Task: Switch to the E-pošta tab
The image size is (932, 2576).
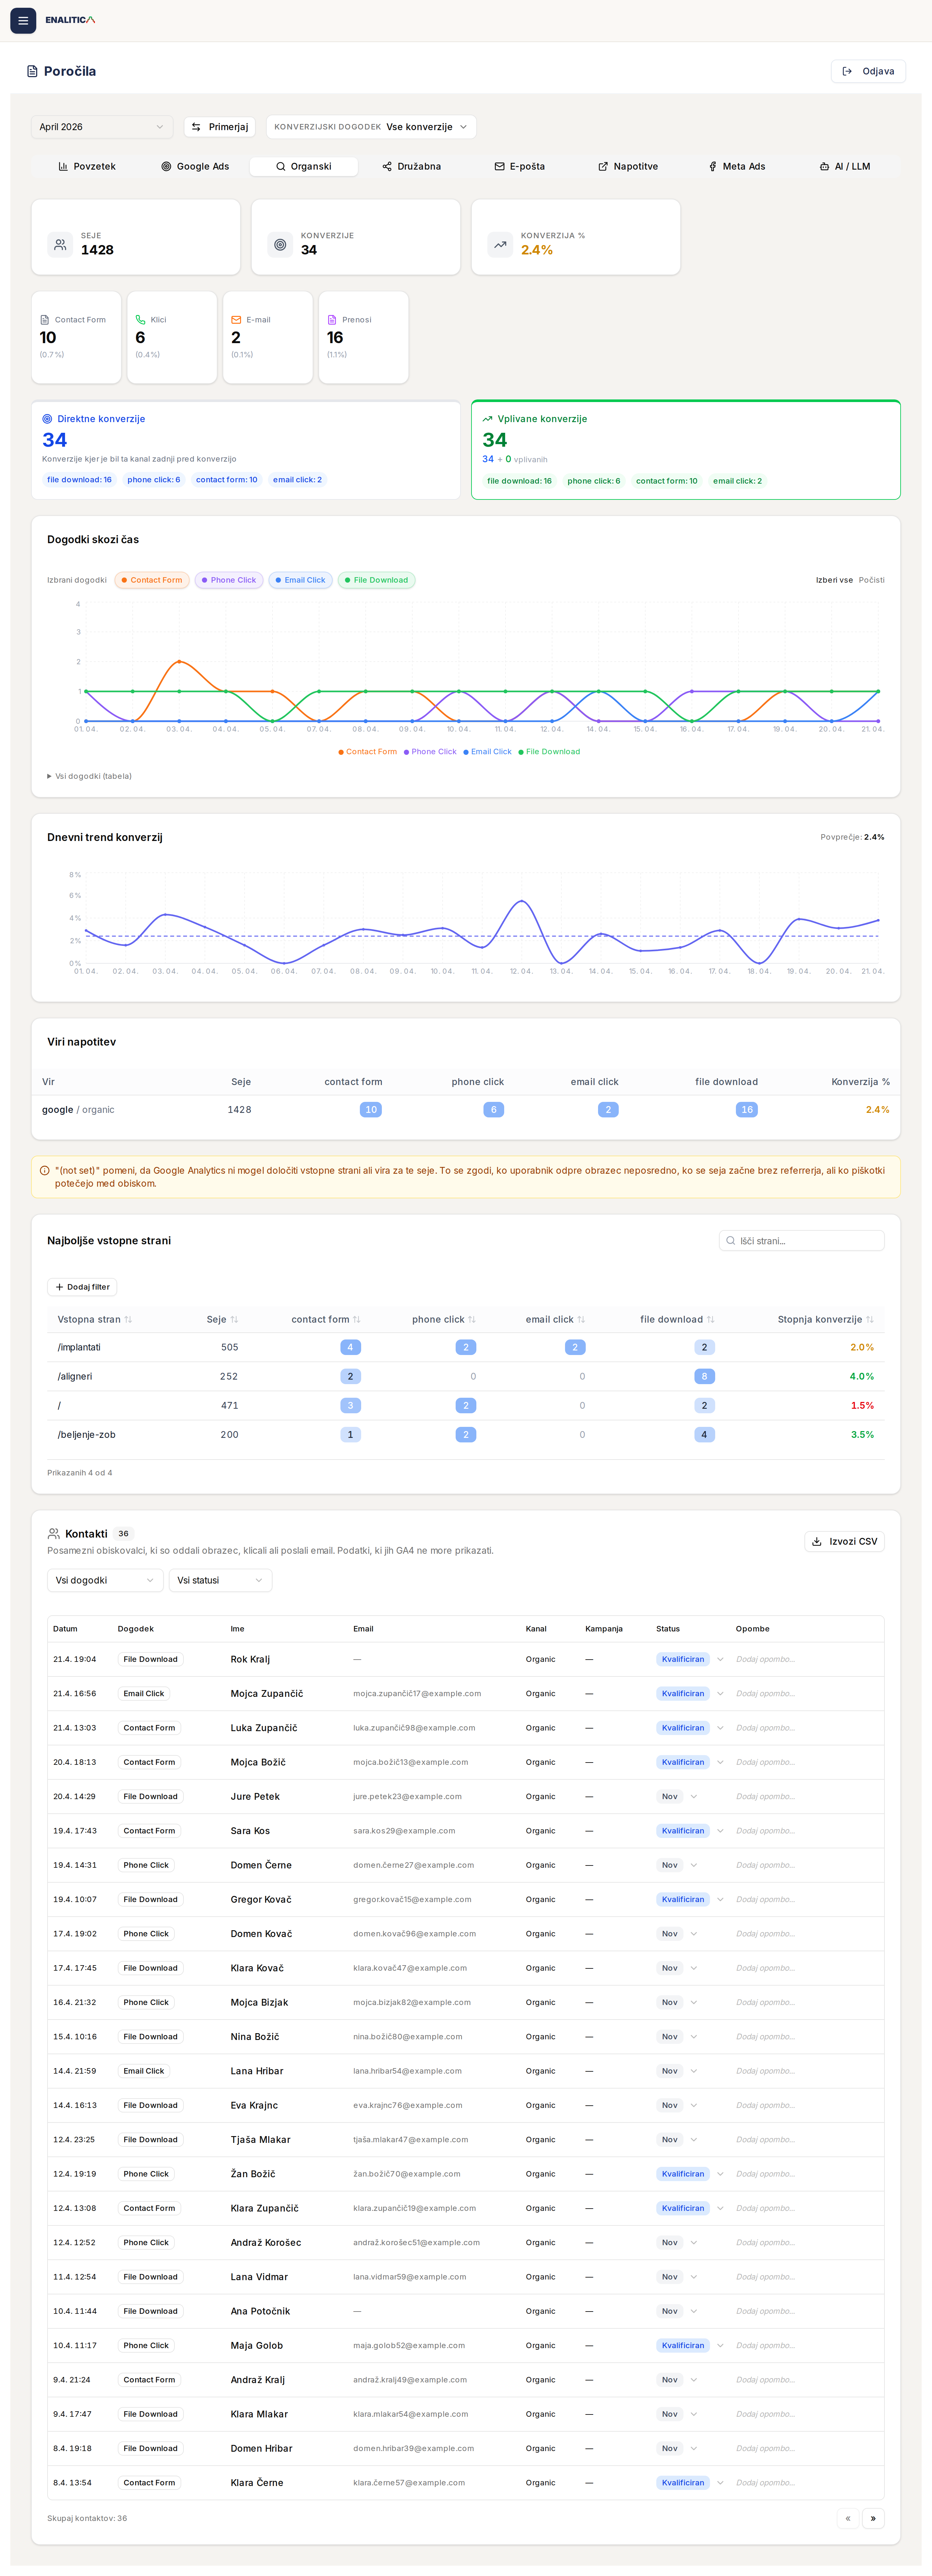Action: tap(520, 167)
